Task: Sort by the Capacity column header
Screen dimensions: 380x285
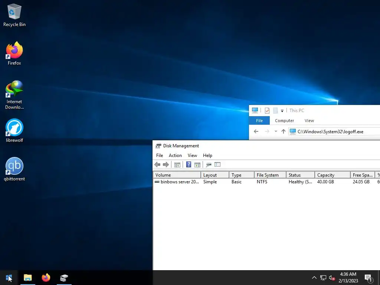Action: (x=332, y=175)
